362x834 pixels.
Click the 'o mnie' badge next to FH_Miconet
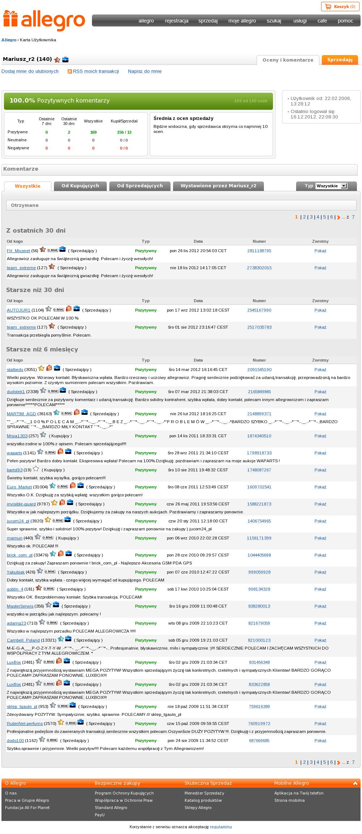click(x=52, y=250)
